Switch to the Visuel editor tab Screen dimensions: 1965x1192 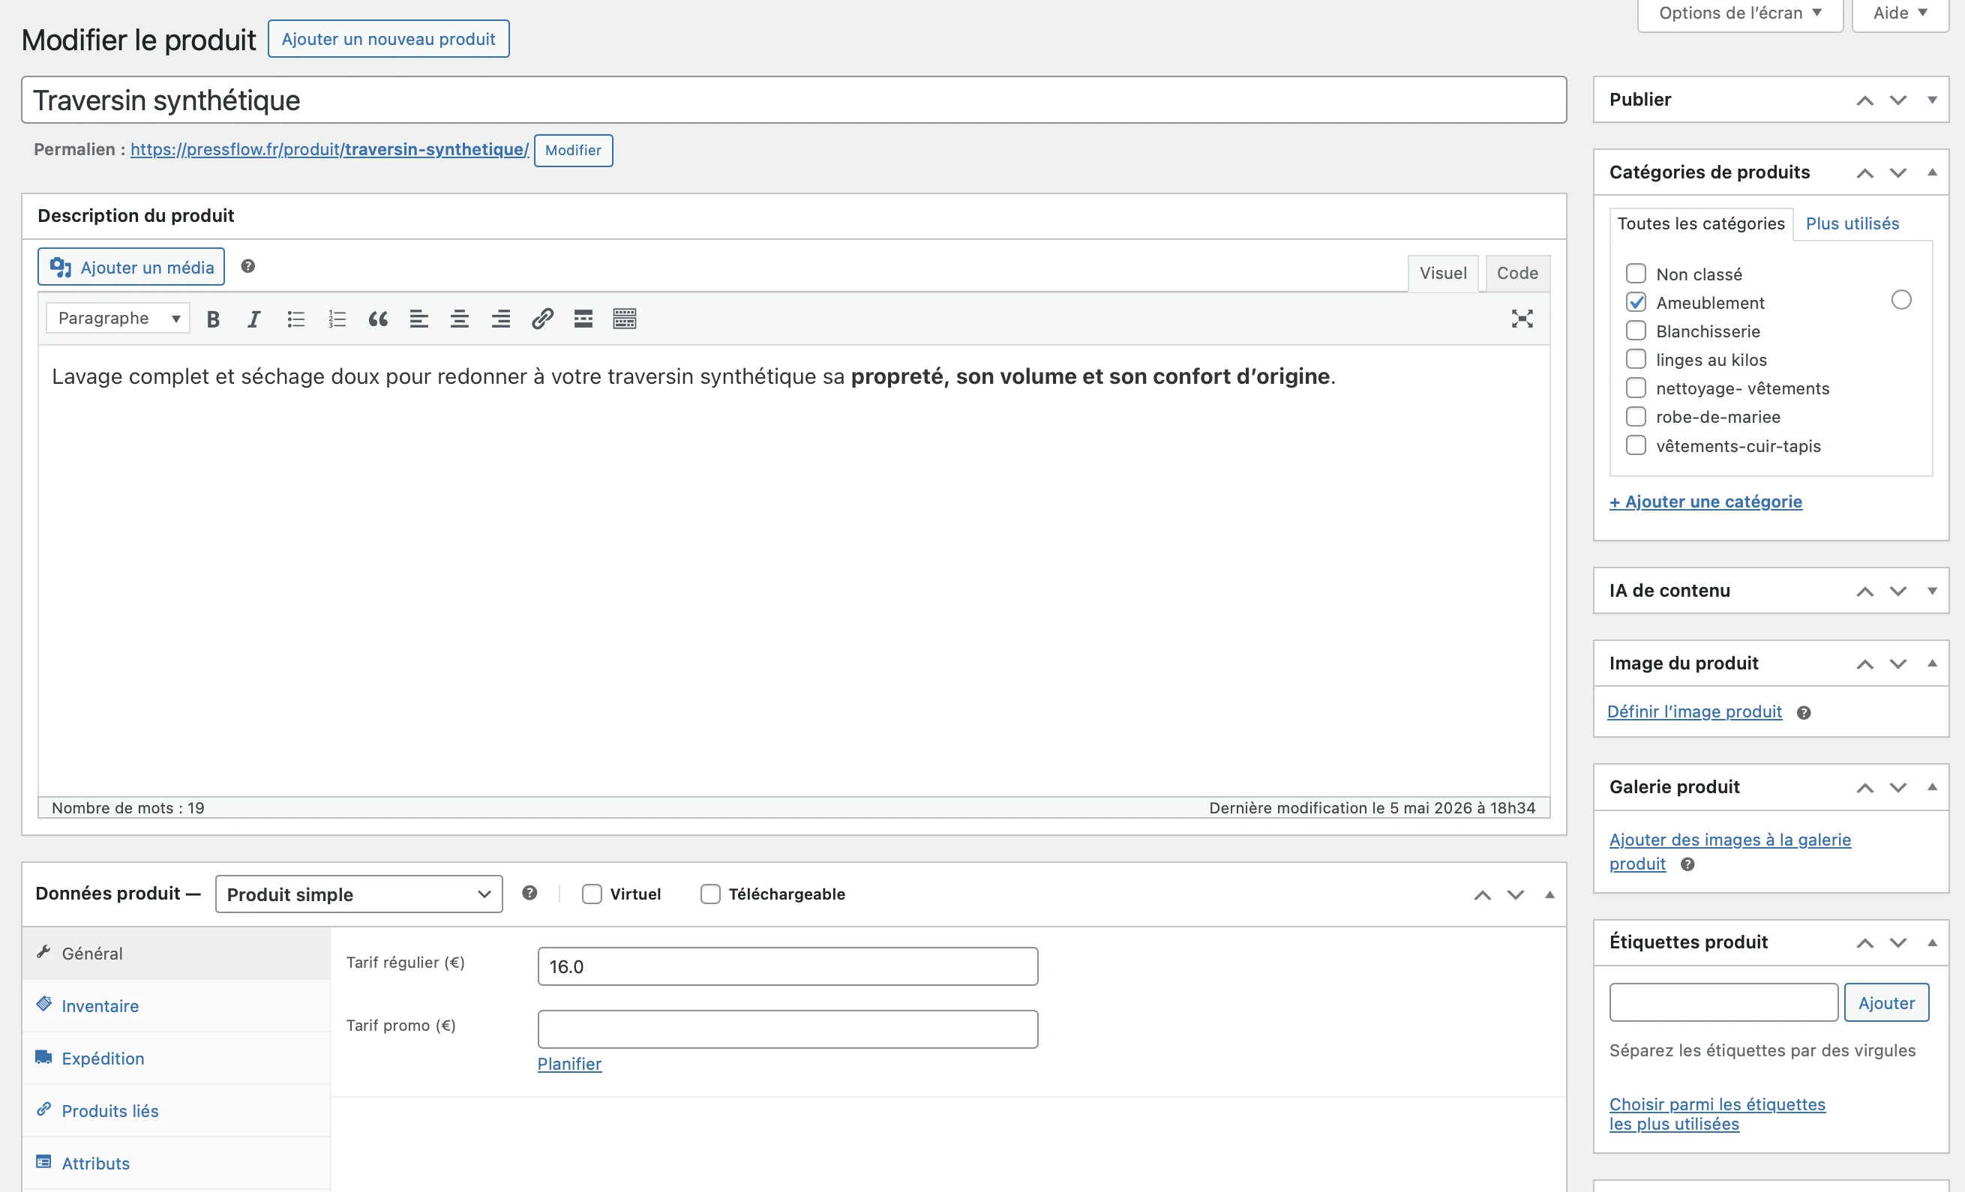1443,274
